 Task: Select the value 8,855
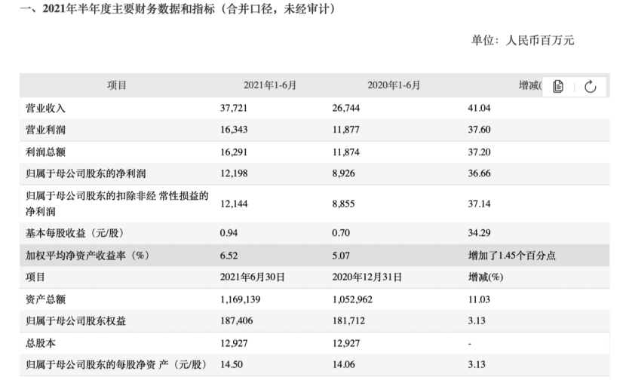click(x=344, y=204)
